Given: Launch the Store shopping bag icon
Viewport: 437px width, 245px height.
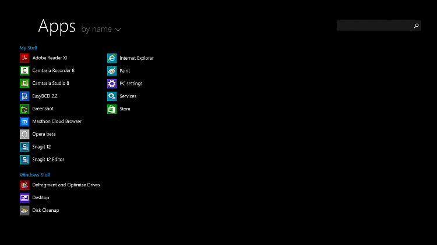Looking at the screenshot, I should tap(112, 109).
